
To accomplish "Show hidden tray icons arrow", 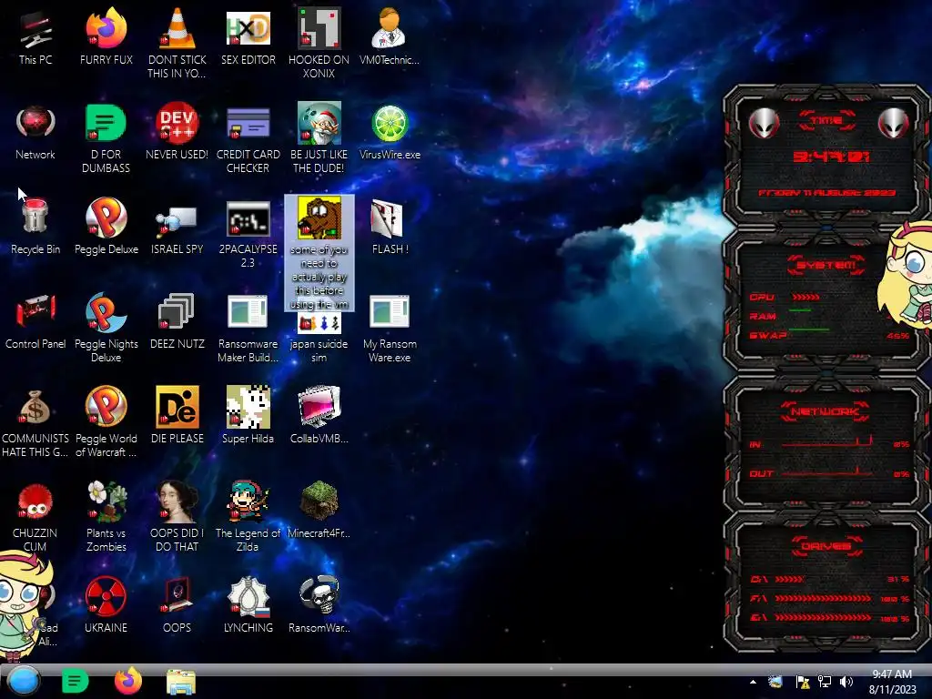I will (753, 682).
